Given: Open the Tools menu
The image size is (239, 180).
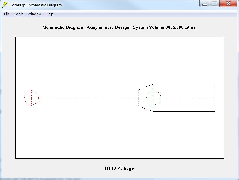Looking at the screenshot, I should (x=19, y=14).
